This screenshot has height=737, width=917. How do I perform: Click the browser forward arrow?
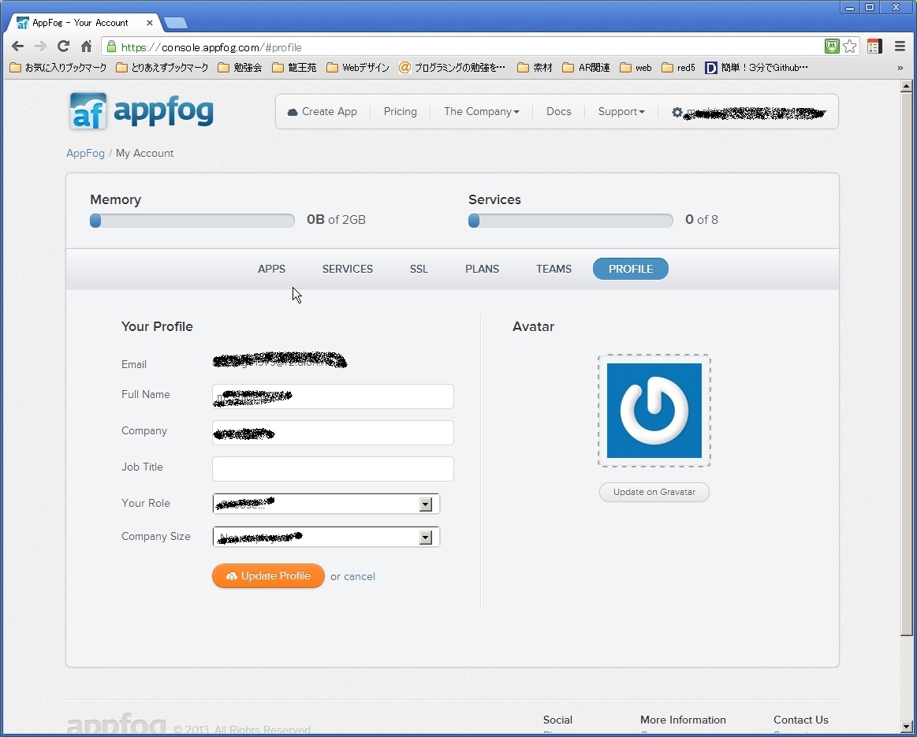pos(40,47)
